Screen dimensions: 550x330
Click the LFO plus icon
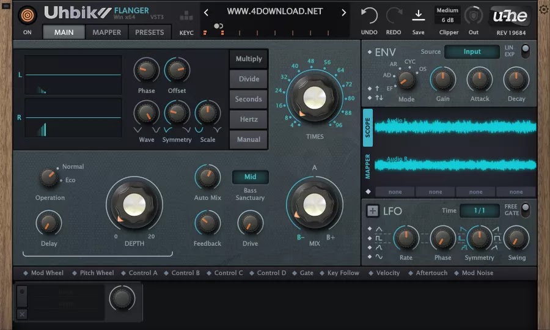click(372, 211)
